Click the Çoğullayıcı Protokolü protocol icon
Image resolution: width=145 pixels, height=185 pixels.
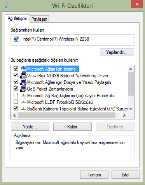[x=23, y=96]
